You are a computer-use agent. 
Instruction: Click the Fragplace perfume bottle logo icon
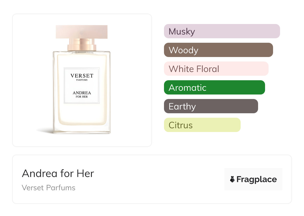click(x=232, y=179)
